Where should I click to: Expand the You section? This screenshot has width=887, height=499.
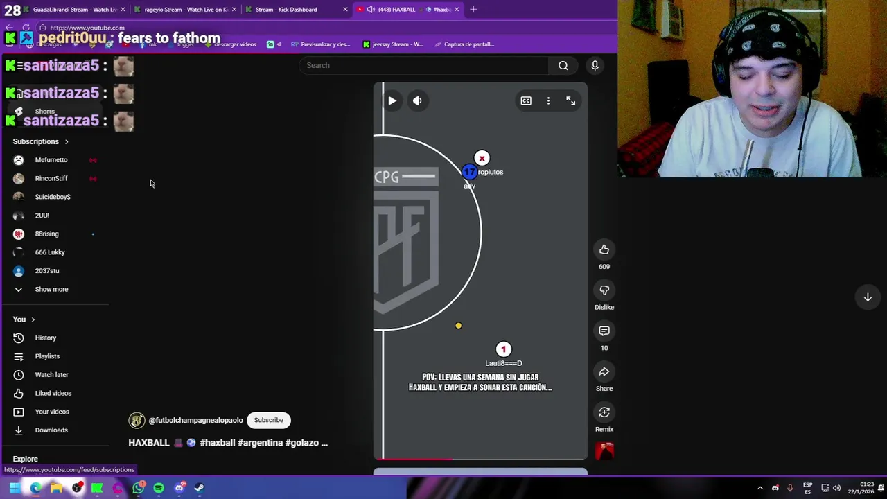(x=24, y=319)
